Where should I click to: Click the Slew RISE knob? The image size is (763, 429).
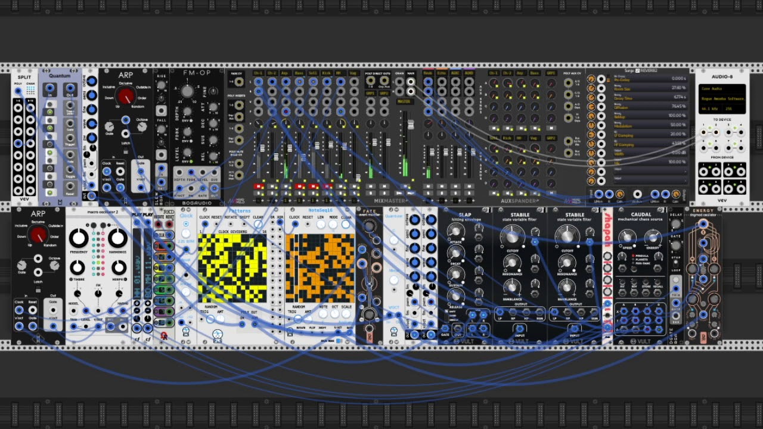pyautogui.click(x=161, y=85)
